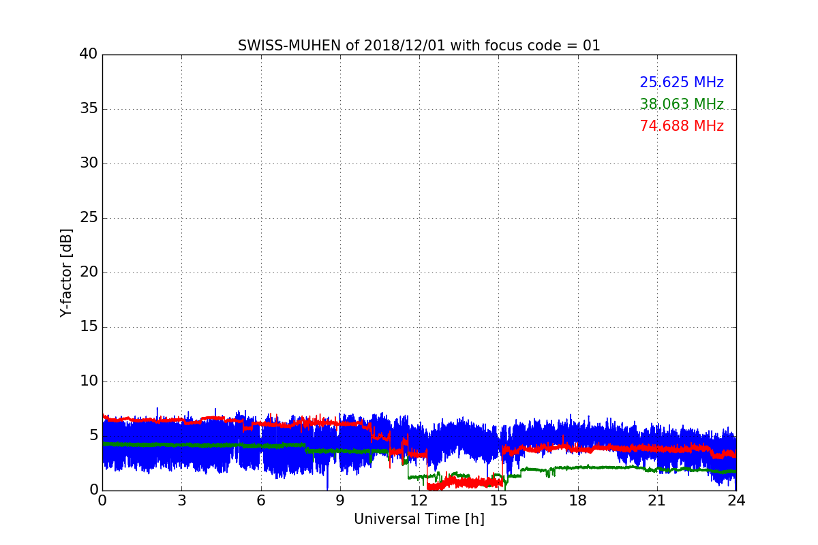Click the x-axis tick label 21
The image size is (818, 545).
click(657, 500)
